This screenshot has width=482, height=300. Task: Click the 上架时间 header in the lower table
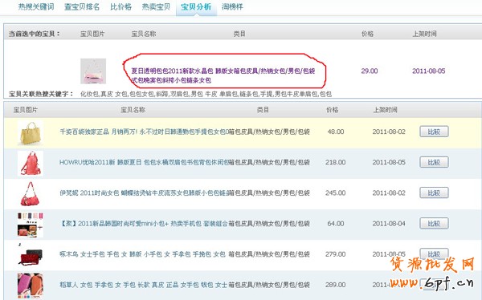pos(385,110)
